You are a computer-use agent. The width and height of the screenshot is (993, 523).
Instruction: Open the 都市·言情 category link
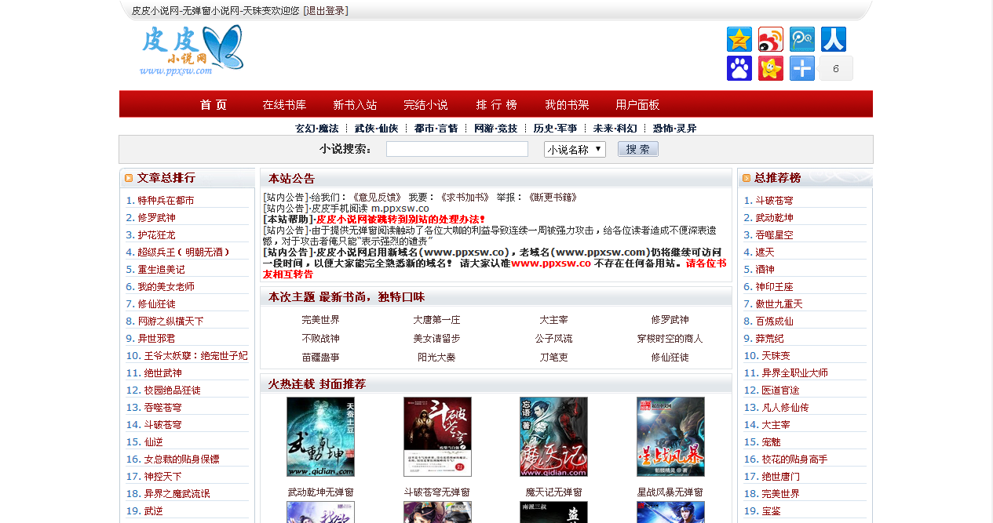[x=436, y=129]
